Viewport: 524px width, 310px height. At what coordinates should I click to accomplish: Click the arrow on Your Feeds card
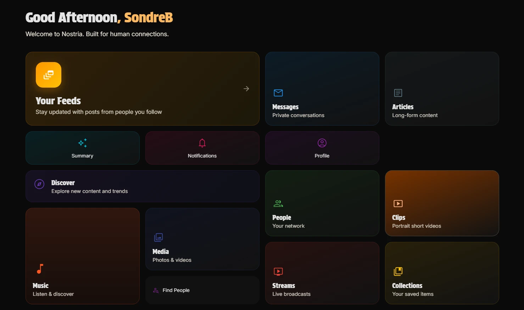[x=246, y=88]
